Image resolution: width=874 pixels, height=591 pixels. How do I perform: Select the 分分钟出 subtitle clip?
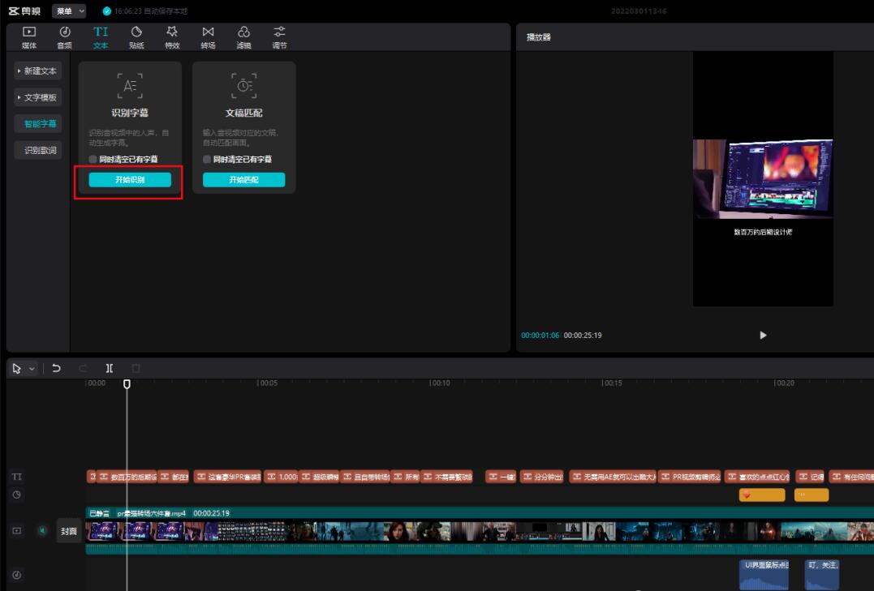542,477
